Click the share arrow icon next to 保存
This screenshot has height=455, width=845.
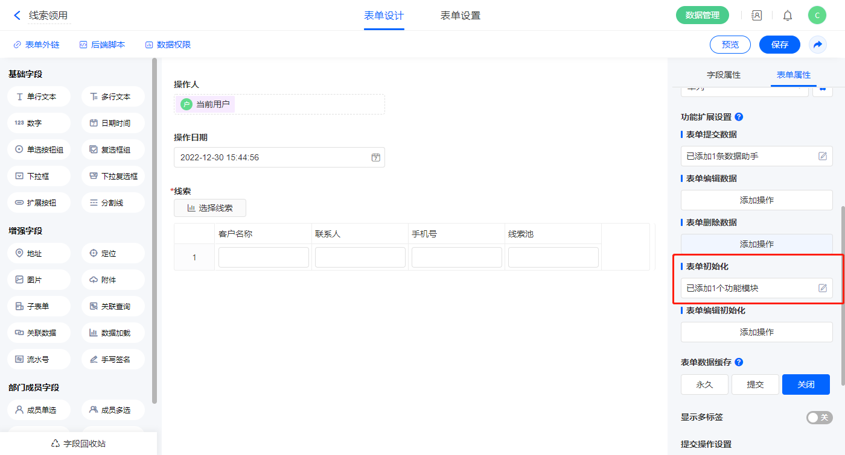click(x=818, y=45)
